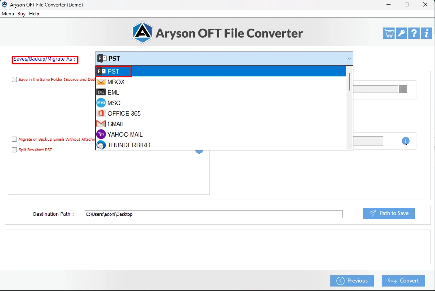Enable Save in the Same Folder checkbox
Viewport: 435px width, 291px height.
click(x=15, y=80)
